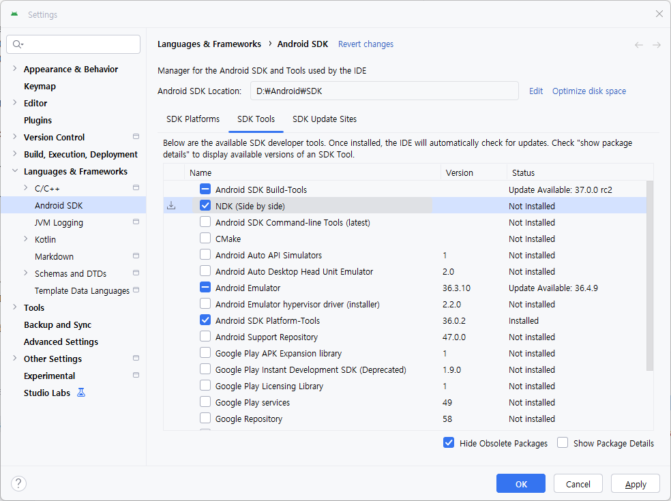Switch to SDK Platforms tab

coord(193,119)
